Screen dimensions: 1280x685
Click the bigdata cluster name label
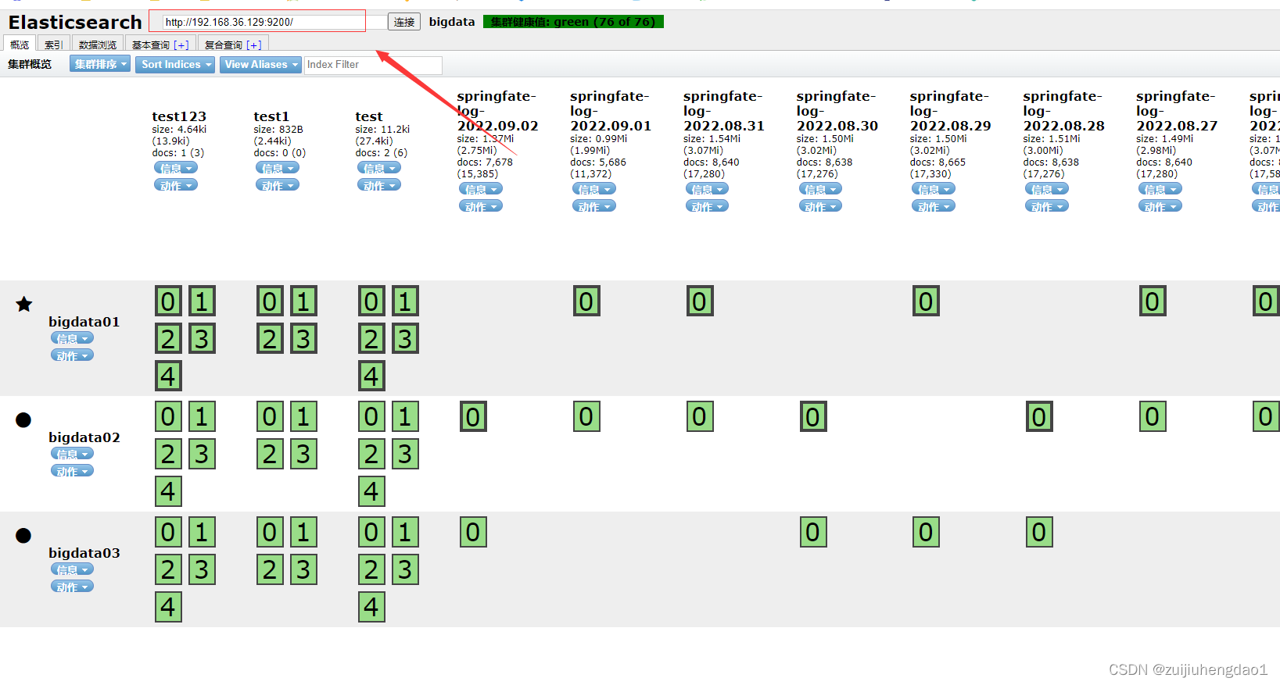point(452,22)
